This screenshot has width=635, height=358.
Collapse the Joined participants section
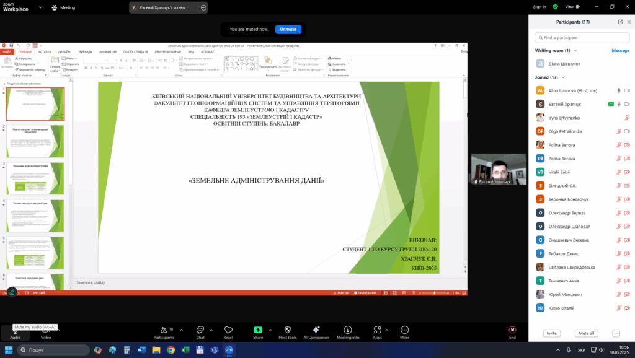(x=563, y=77)
